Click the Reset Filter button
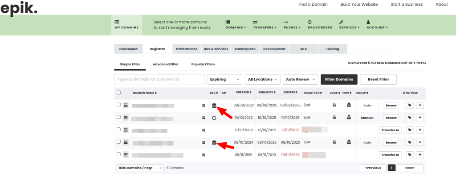The image size is (456, 177). 379,79
